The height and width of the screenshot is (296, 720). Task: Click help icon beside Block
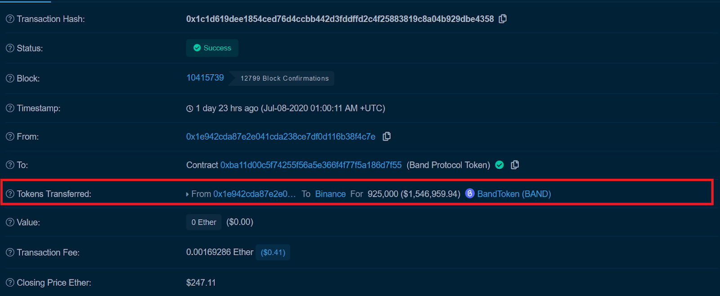10,78
